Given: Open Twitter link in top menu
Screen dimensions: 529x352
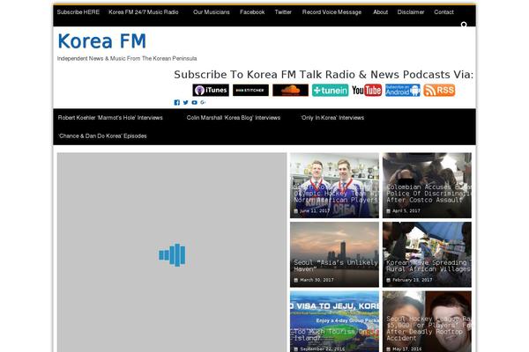Looking at the screenshot, I should (x=283, y=12).
